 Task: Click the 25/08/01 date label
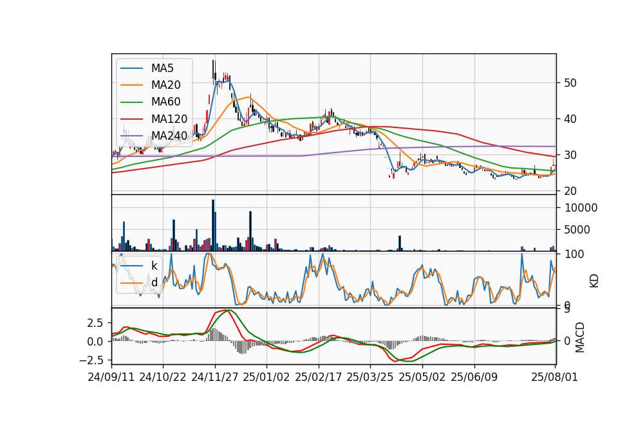click(554, 378)
